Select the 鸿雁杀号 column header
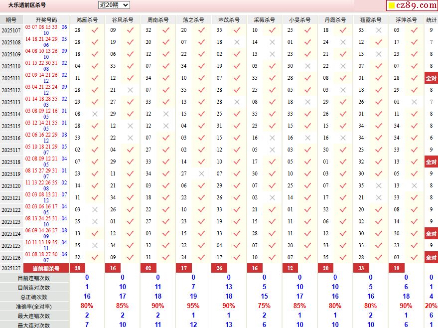Viewport: 438px width, 328px height. point(87,20)
